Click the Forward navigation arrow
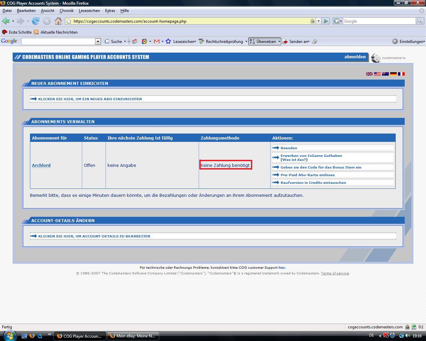 coord(20,21)
